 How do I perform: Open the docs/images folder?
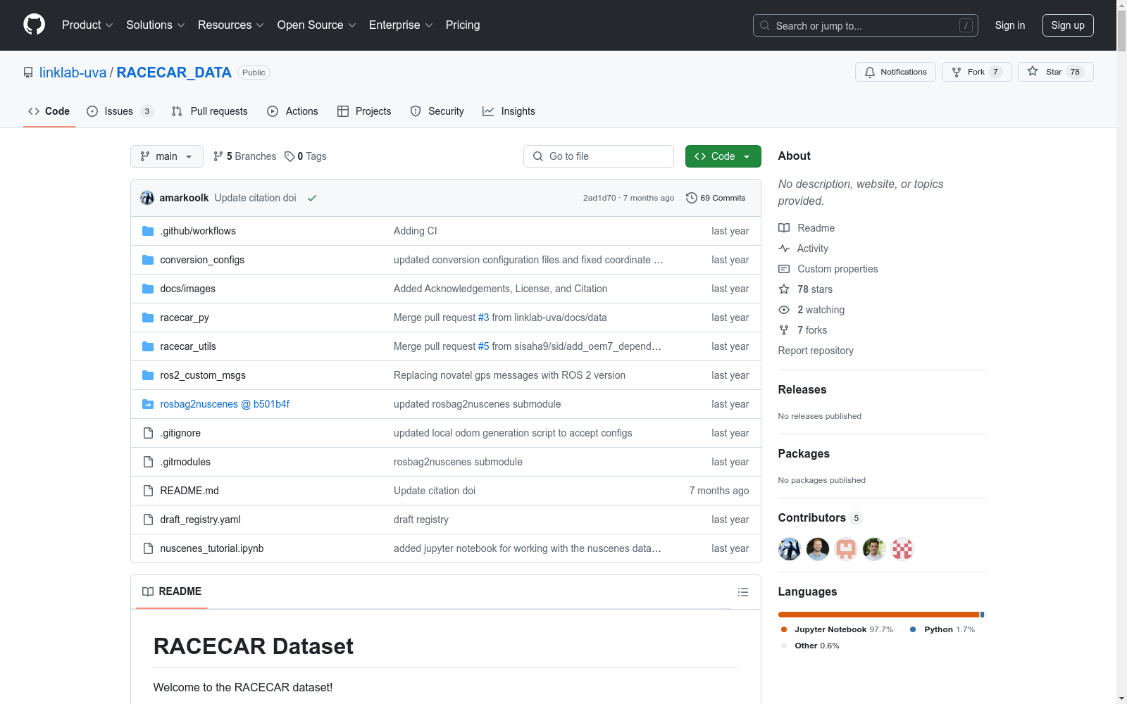tap(188, 289)
